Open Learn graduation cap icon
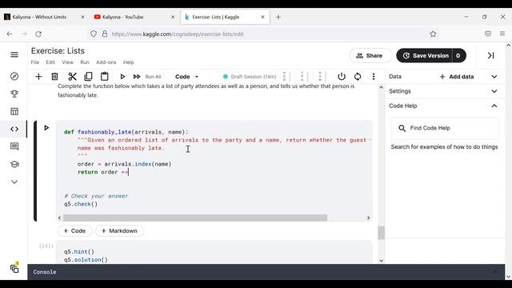512x288 pixels. point(14,164)
